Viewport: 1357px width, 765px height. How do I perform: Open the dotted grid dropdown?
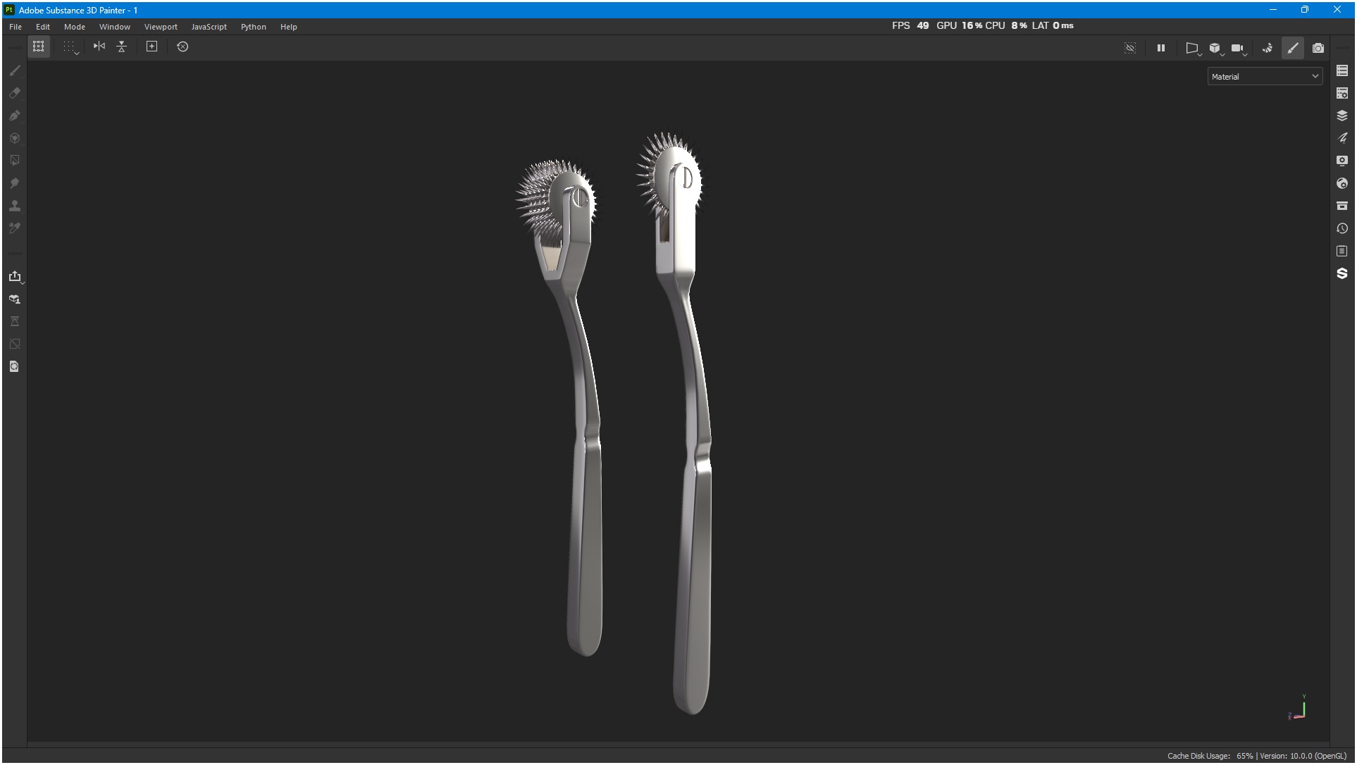click(x=70, y=46)
